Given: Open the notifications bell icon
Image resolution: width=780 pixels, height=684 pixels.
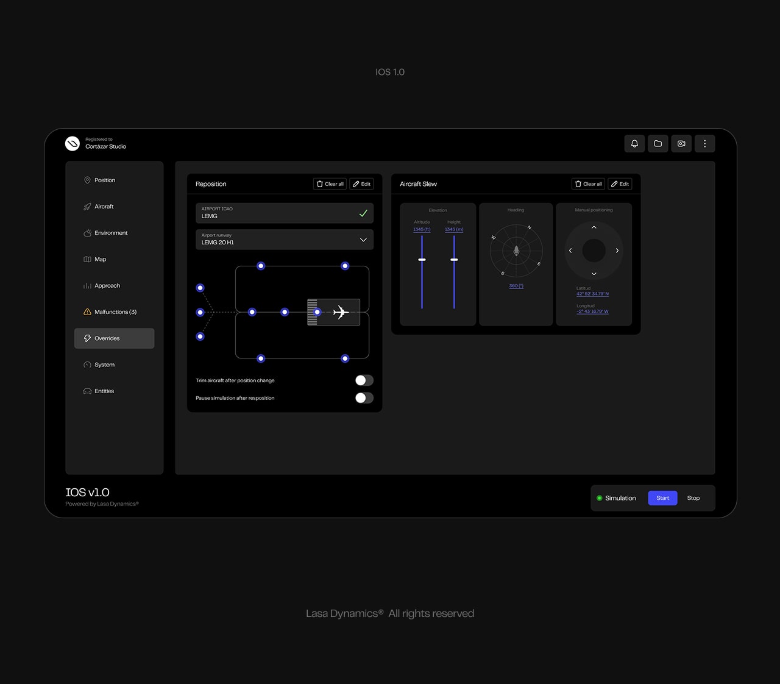Looking at the screenshot, I should pyautogui.click(x=634, y=144).
